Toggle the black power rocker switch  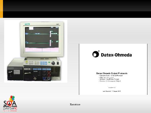58,63
